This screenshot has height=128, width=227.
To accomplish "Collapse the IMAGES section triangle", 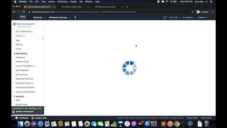I will coord(14,96).
